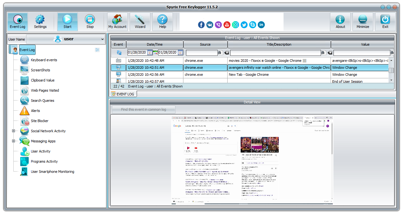Screen dimensions: 404x215
Task: Open Help
Action: click(162, 22)
